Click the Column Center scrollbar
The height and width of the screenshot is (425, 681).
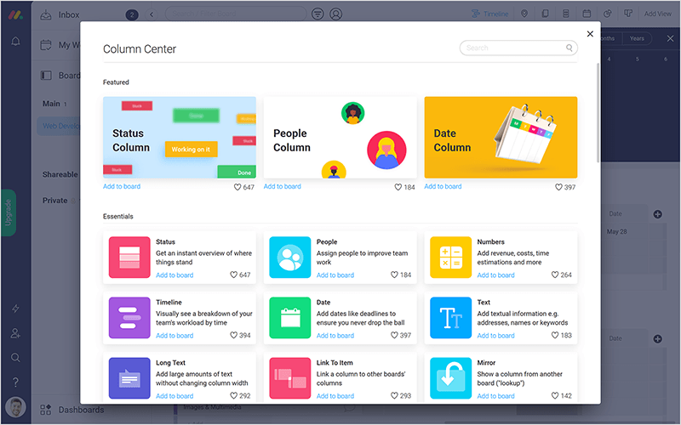[x=598, y=113]
